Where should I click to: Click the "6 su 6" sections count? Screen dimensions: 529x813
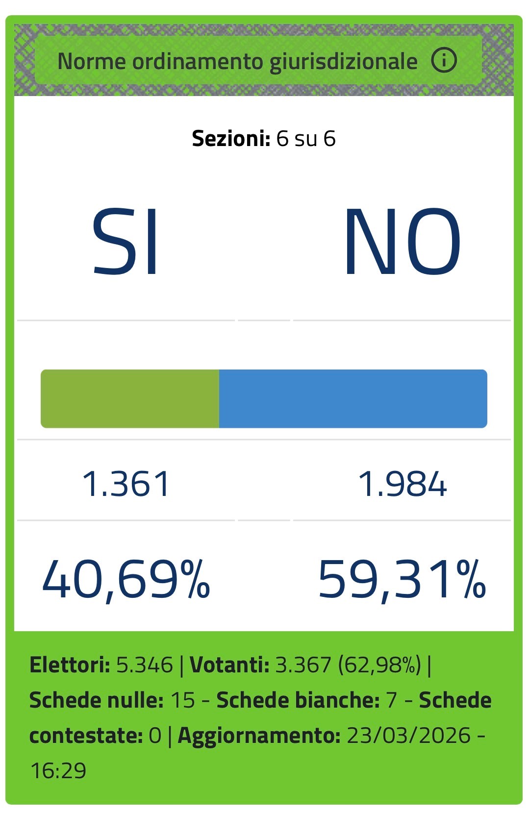(306, 139)
